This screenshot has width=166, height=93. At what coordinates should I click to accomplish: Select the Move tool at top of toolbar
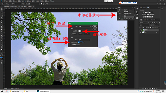pos(2,9)
